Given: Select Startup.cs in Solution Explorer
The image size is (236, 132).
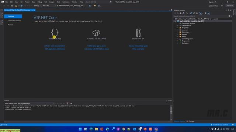Looking at the screenshot, I should tap(185, 43).
